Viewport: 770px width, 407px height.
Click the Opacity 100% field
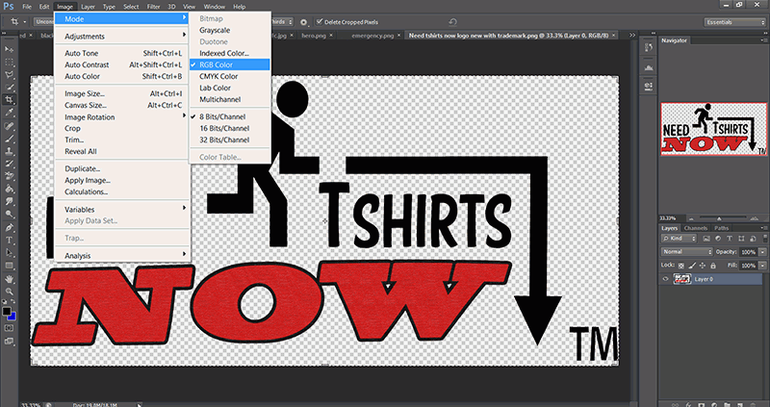click(748, 252)
